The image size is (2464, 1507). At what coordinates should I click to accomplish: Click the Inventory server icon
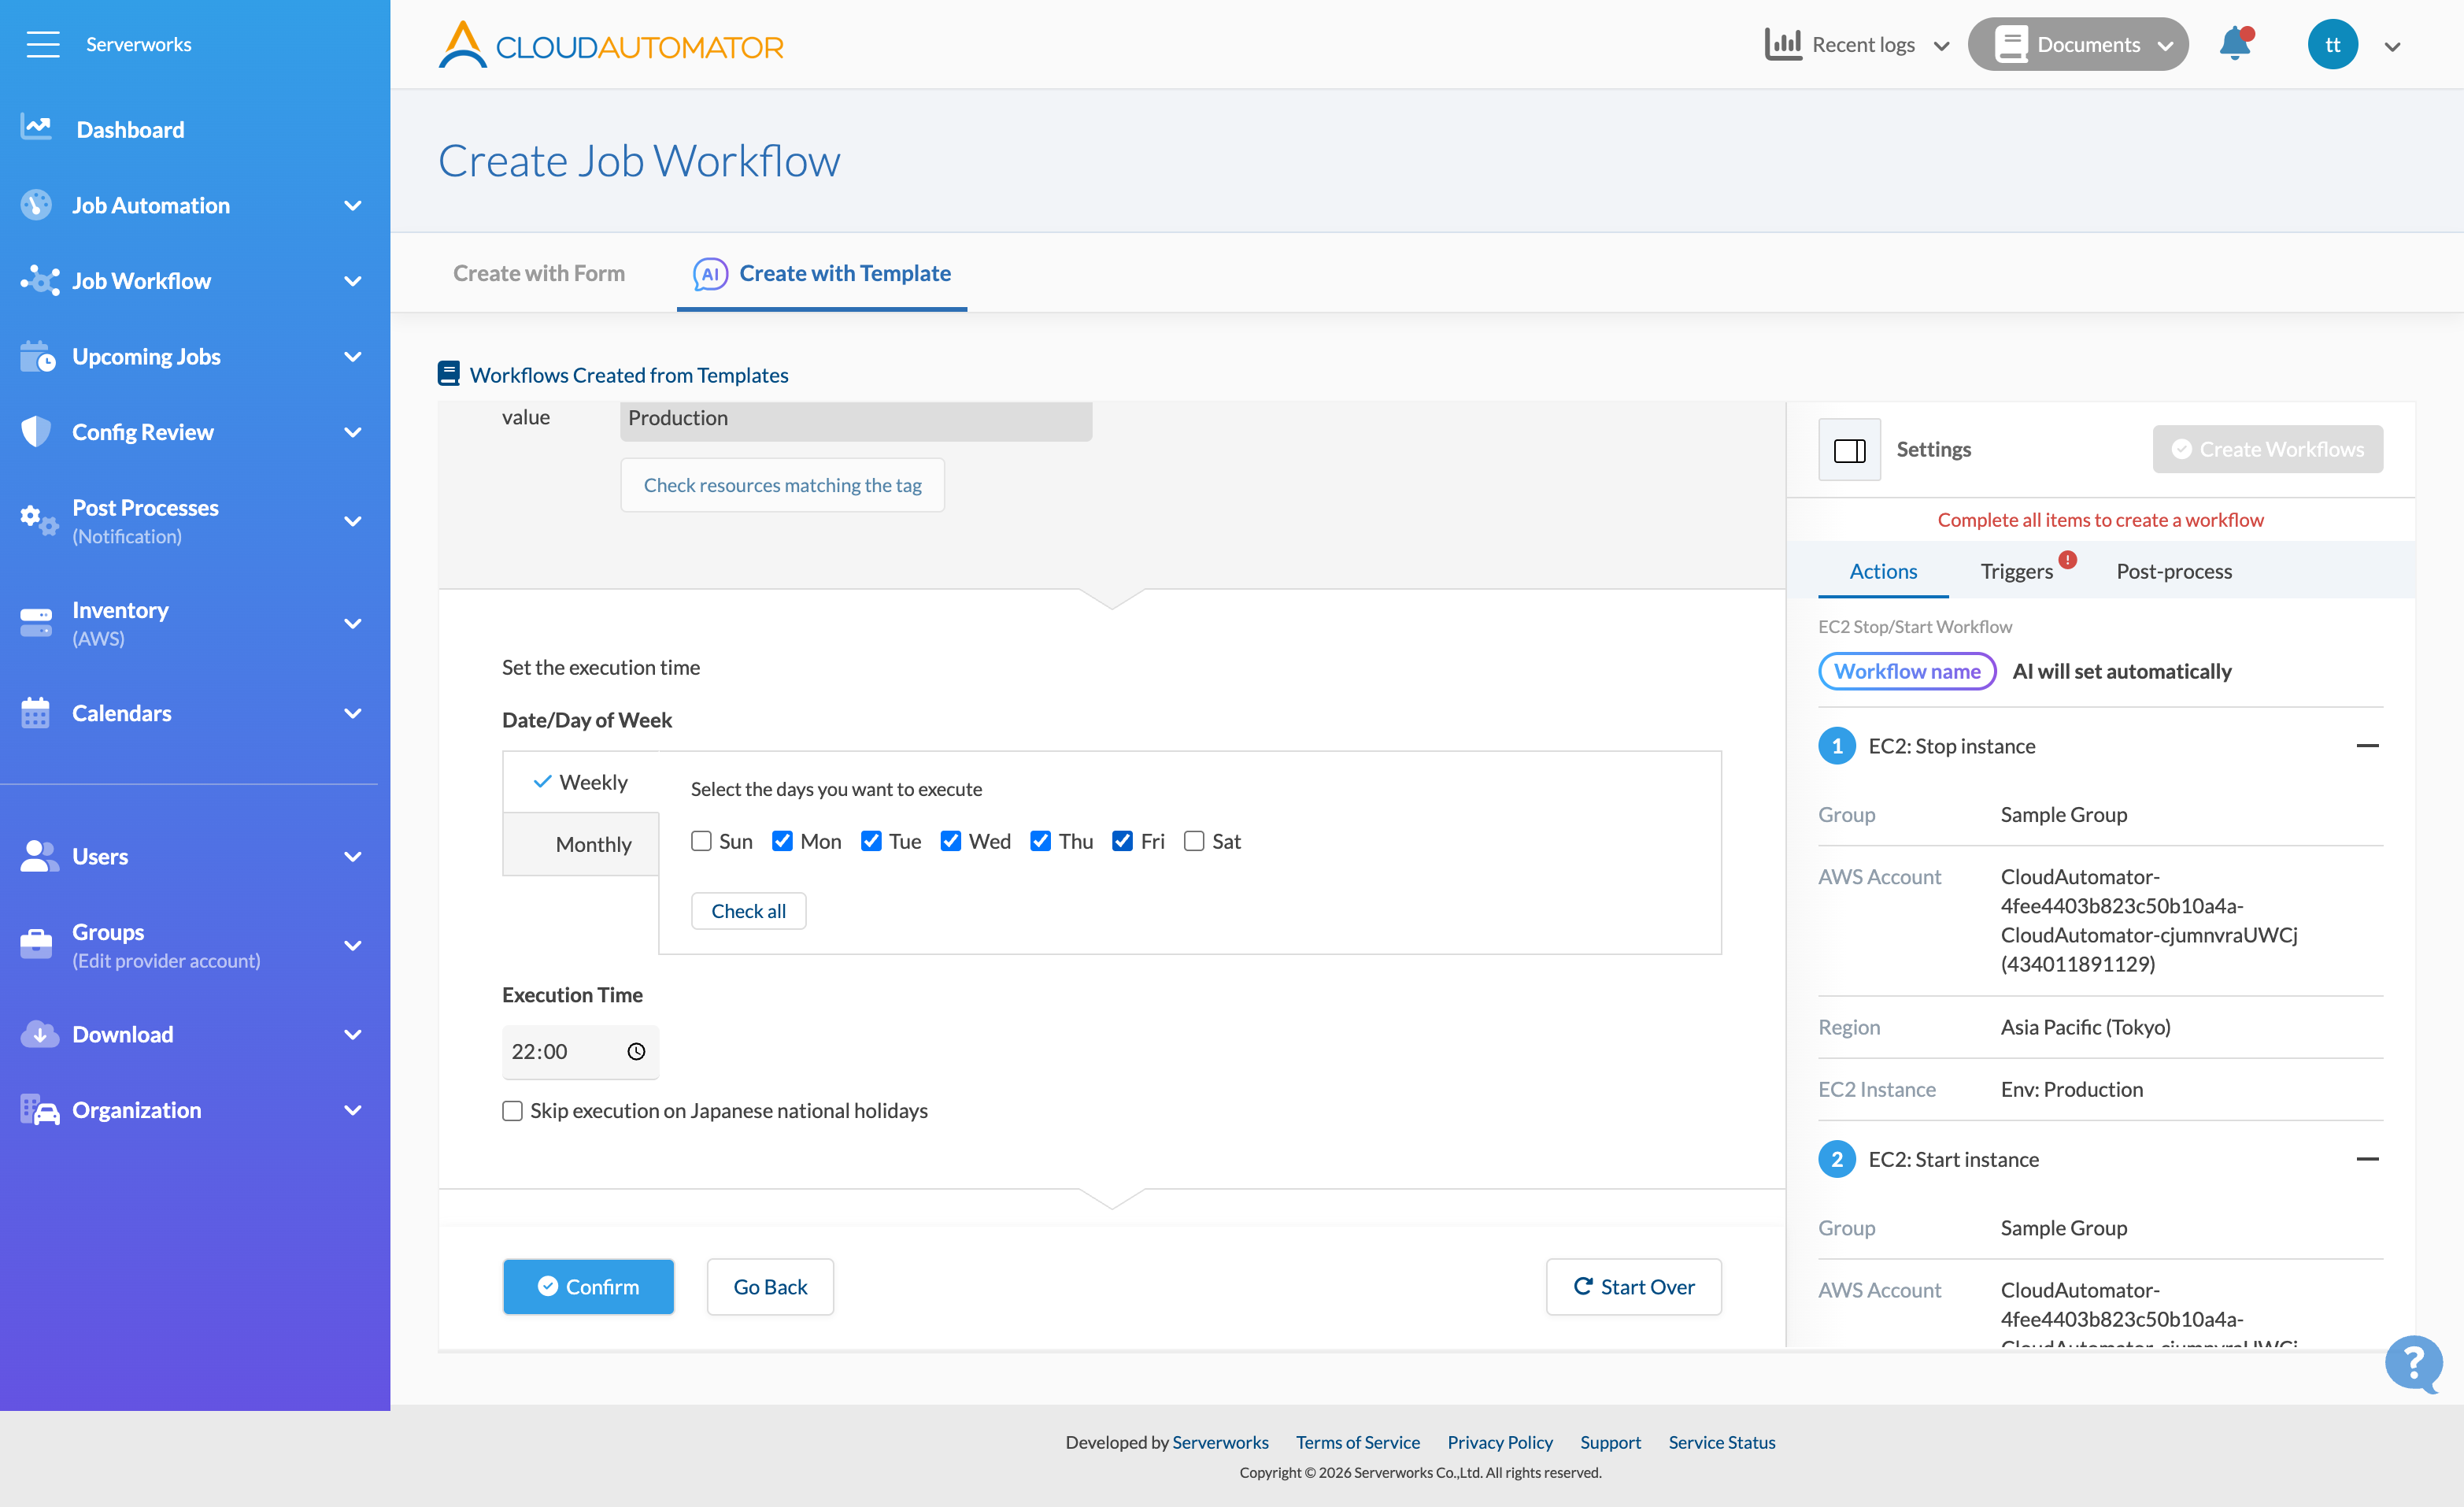[x=36, y=623]
